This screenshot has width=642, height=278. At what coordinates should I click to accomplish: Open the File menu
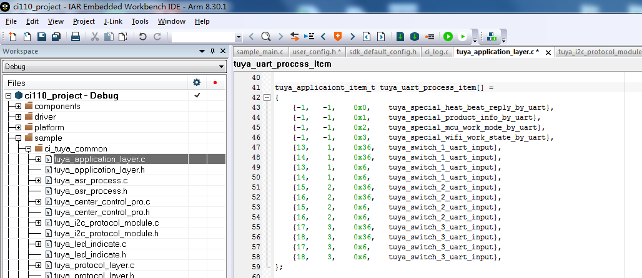coord(11,21)
